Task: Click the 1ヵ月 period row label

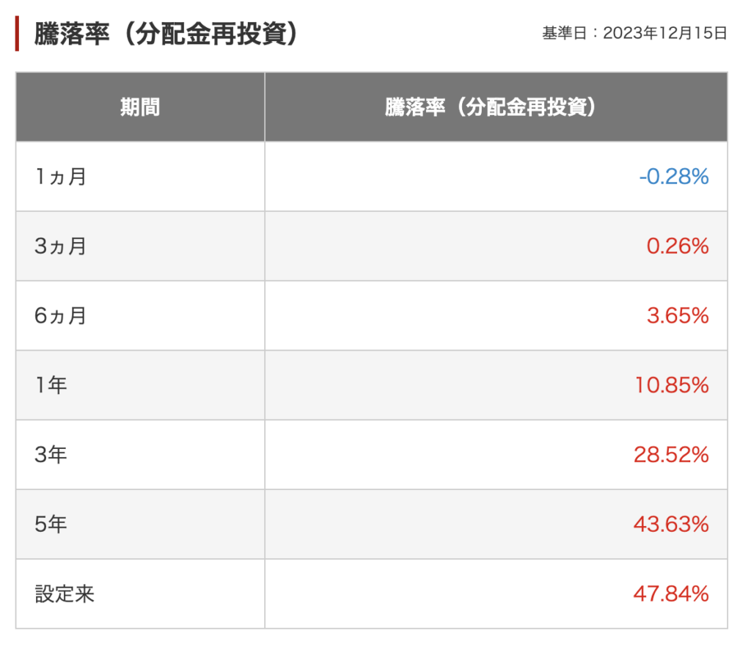Action: (61, 177)
